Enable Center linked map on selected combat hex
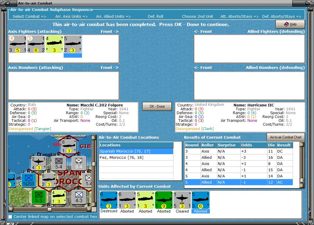Viewport: 314px width, 225px height. pyautogui.click(x=10, y=217)
